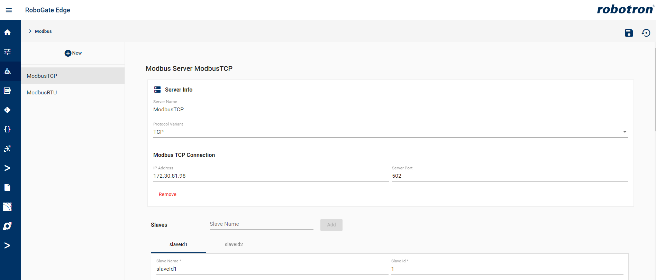Click the new Slave Name input

[261, 224]
